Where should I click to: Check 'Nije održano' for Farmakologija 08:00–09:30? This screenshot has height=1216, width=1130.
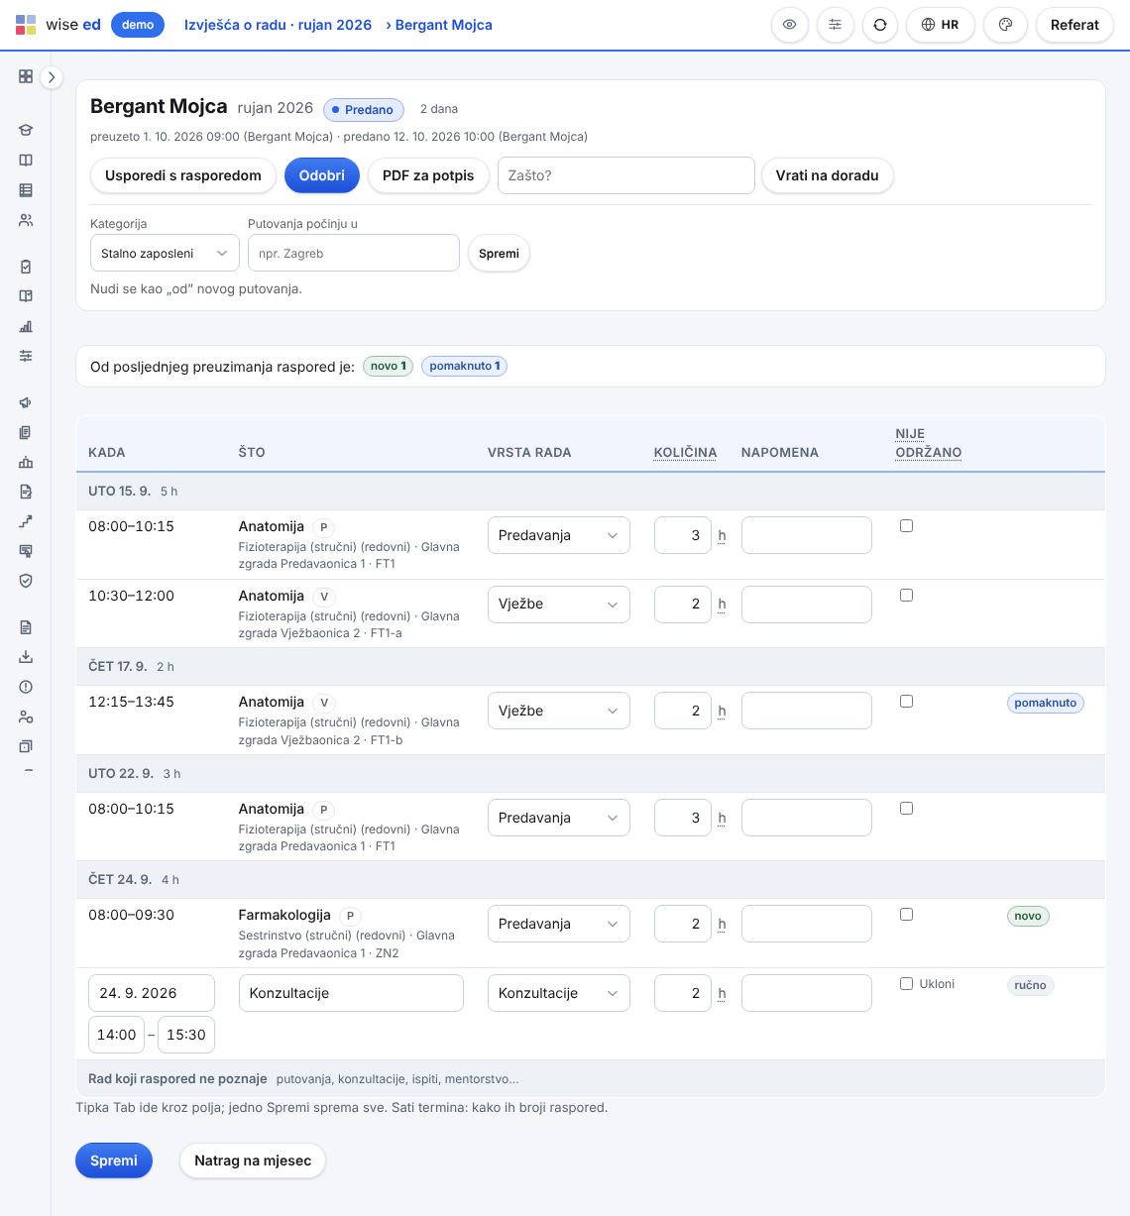click(906, 915)
